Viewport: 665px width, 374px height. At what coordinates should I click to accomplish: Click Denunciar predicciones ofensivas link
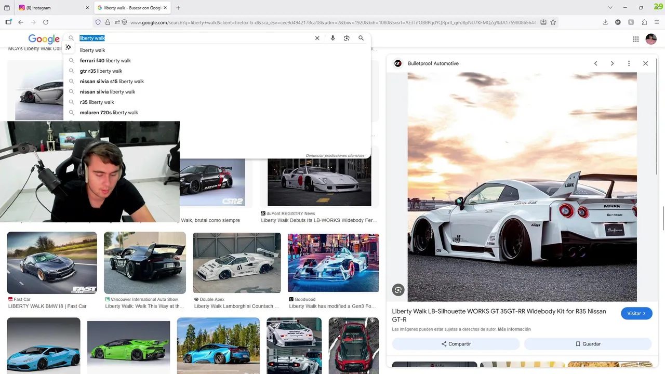(335, 155)
